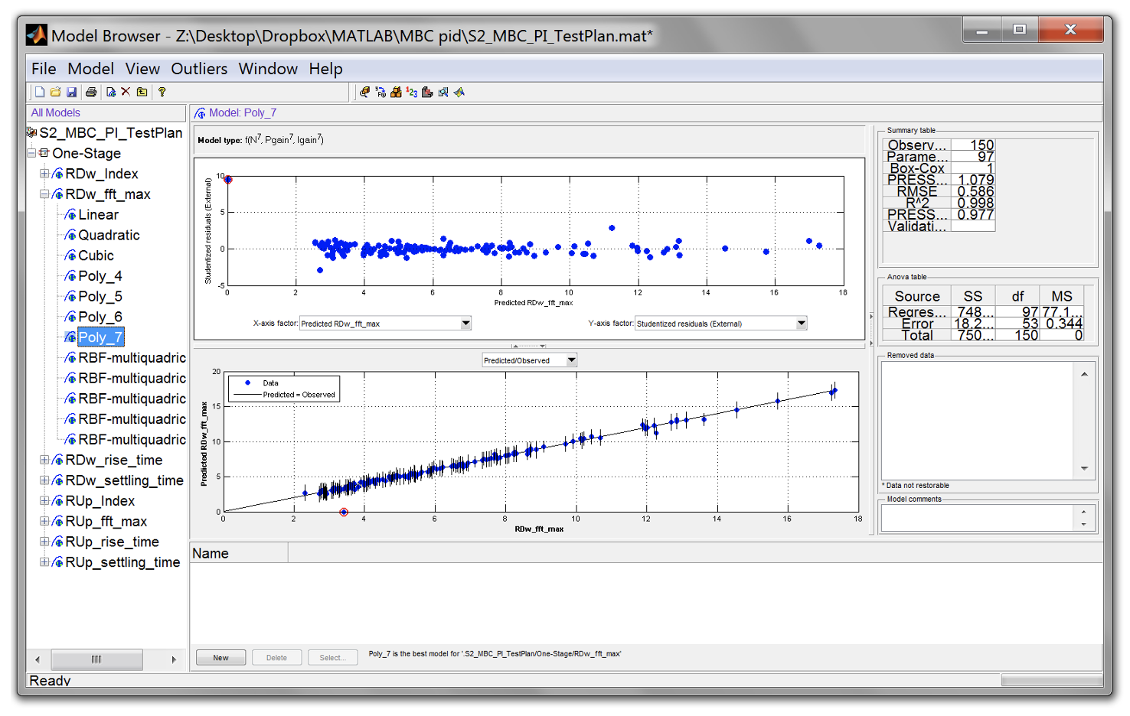Select the first RBF-multiquadric model

click(132, 358)
